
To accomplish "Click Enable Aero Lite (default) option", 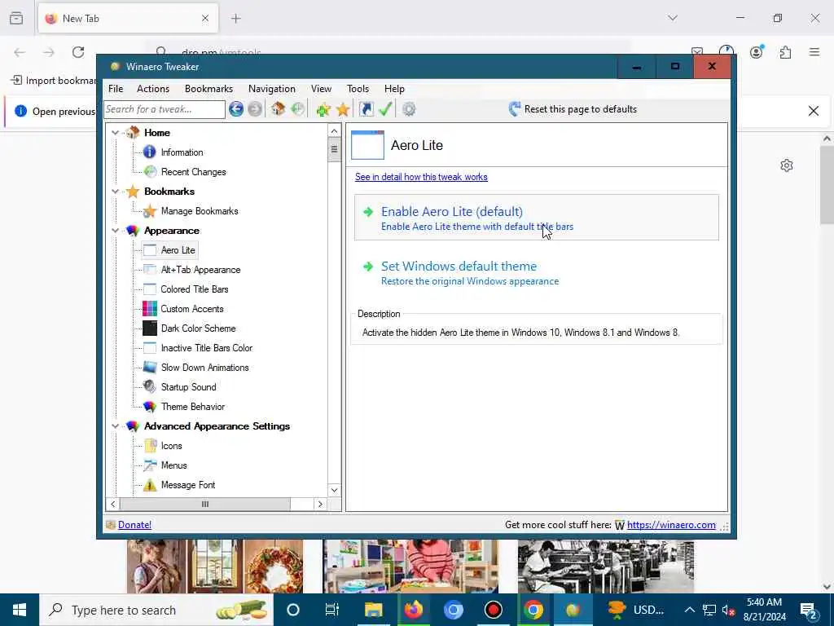I will click(536, 218).
